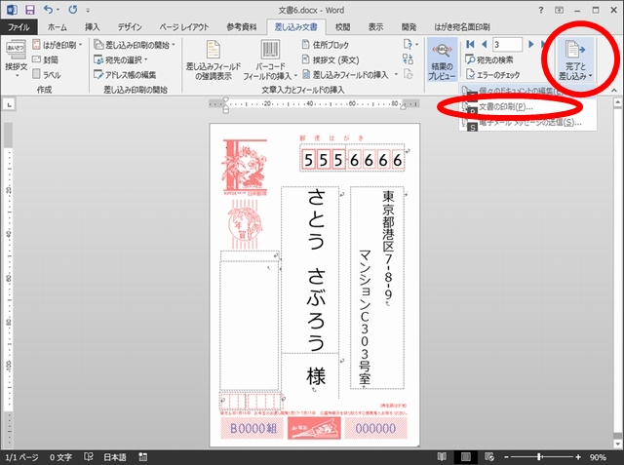Toggle 結果のプレビュー preview results
Viewport: 624px width, 465px height.
442,60
